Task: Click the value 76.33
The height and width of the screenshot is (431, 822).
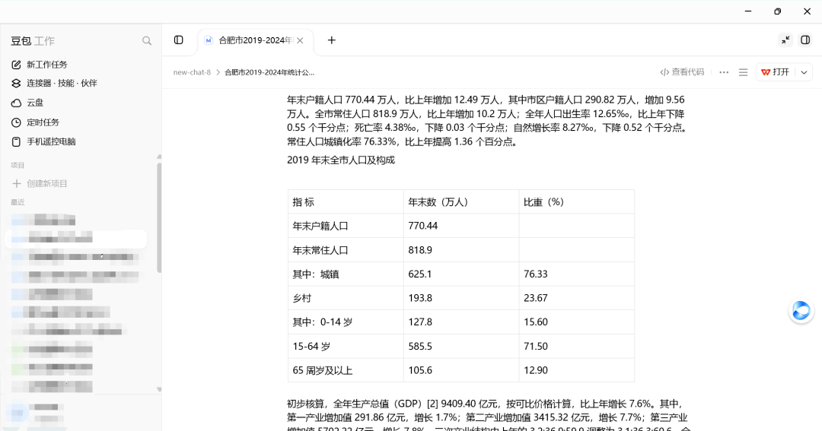Action: (536, 274)
